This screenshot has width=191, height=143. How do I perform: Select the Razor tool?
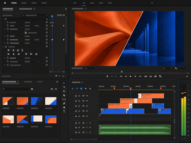click(x=64, y=95)
